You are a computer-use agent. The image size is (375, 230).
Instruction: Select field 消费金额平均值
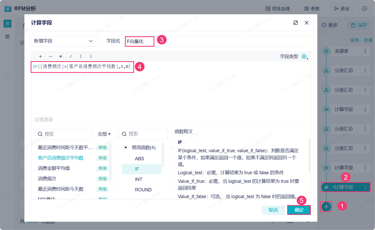[54, 168]
